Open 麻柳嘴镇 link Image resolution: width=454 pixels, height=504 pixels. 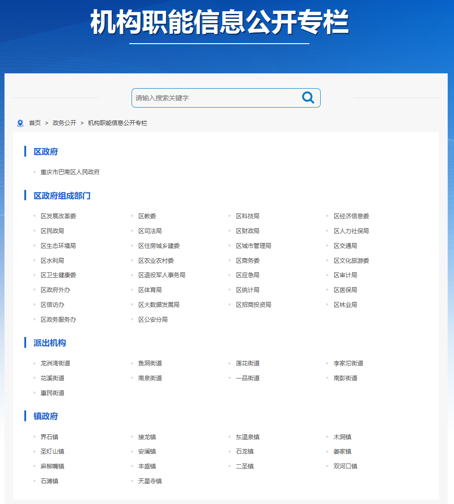click(52, 466)
